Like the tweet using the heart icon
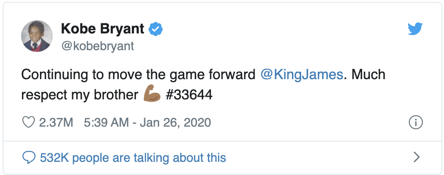 click(x=28, y=122)
